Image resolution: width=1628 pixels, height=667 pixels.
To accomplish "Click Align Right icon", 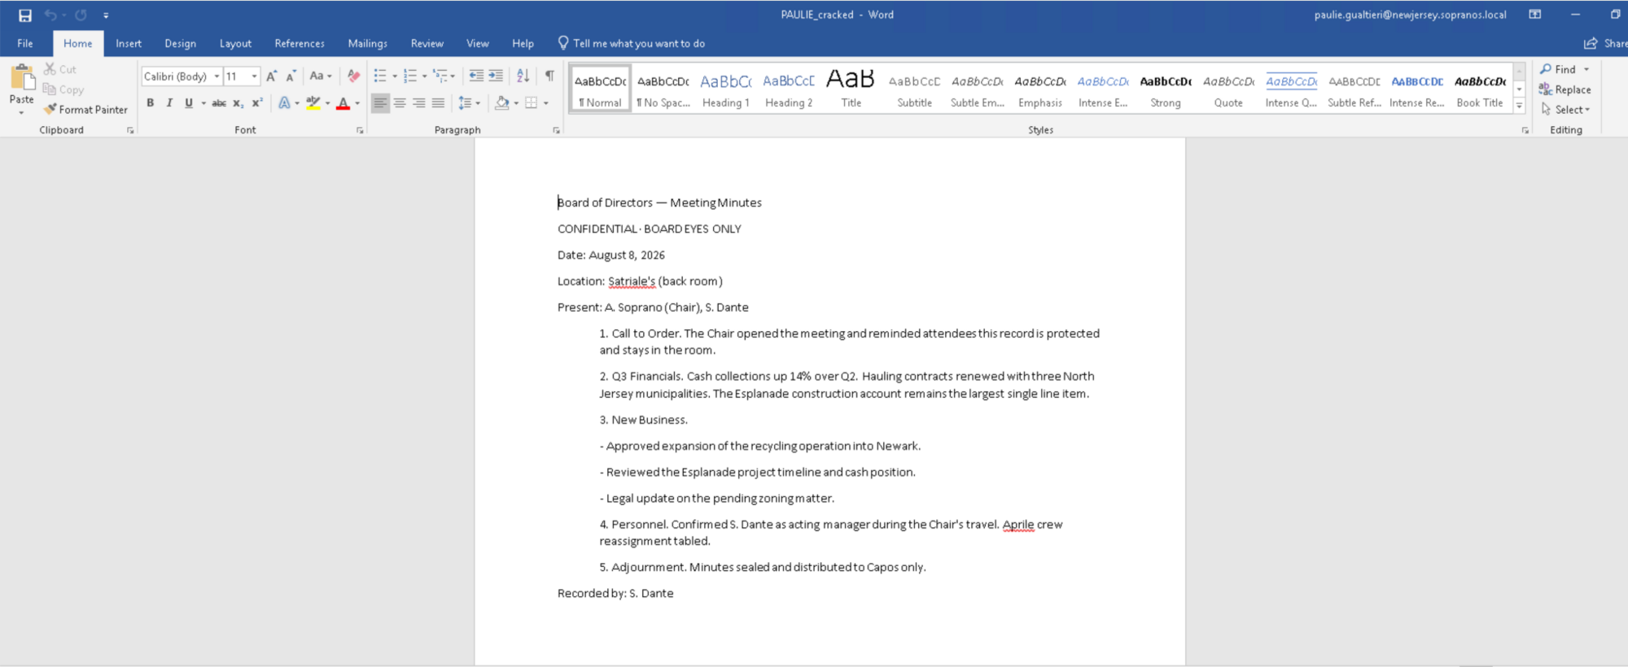I will click(419, 102).
